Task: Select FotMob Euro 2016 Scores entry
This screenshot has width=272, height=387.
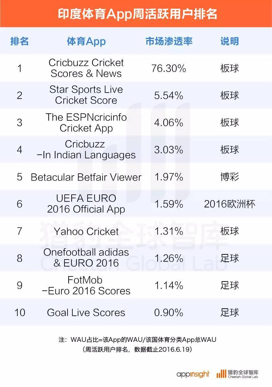Action: [x=86, y=285]
